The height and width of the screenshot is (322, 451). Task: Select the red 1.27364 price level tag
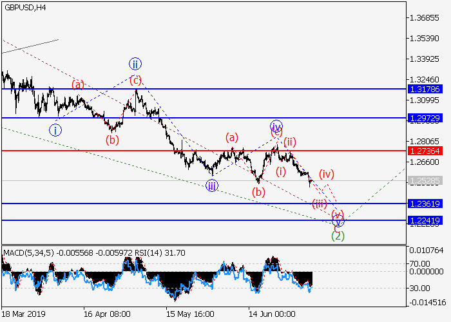pyautogui.click(x=425, y=151)
